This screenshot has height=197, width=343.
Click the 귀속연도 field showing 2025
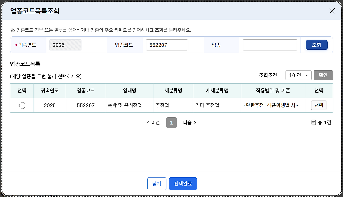[x=65, y=45]
